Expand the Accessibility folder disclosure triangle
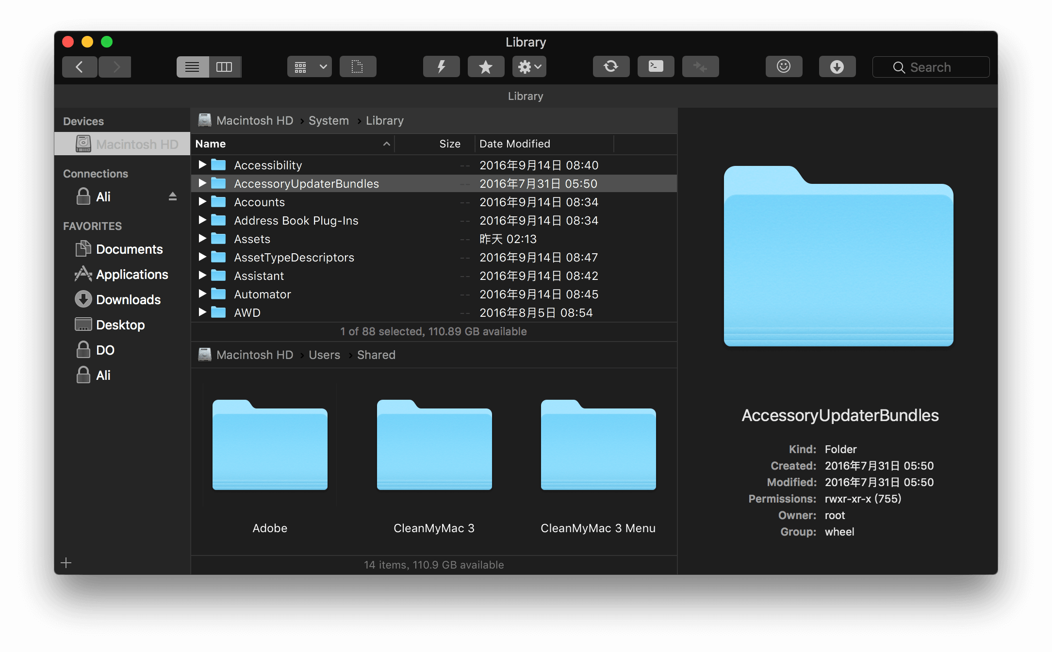The width and height of the screenshot is (1052, 652). coord(202,165)
